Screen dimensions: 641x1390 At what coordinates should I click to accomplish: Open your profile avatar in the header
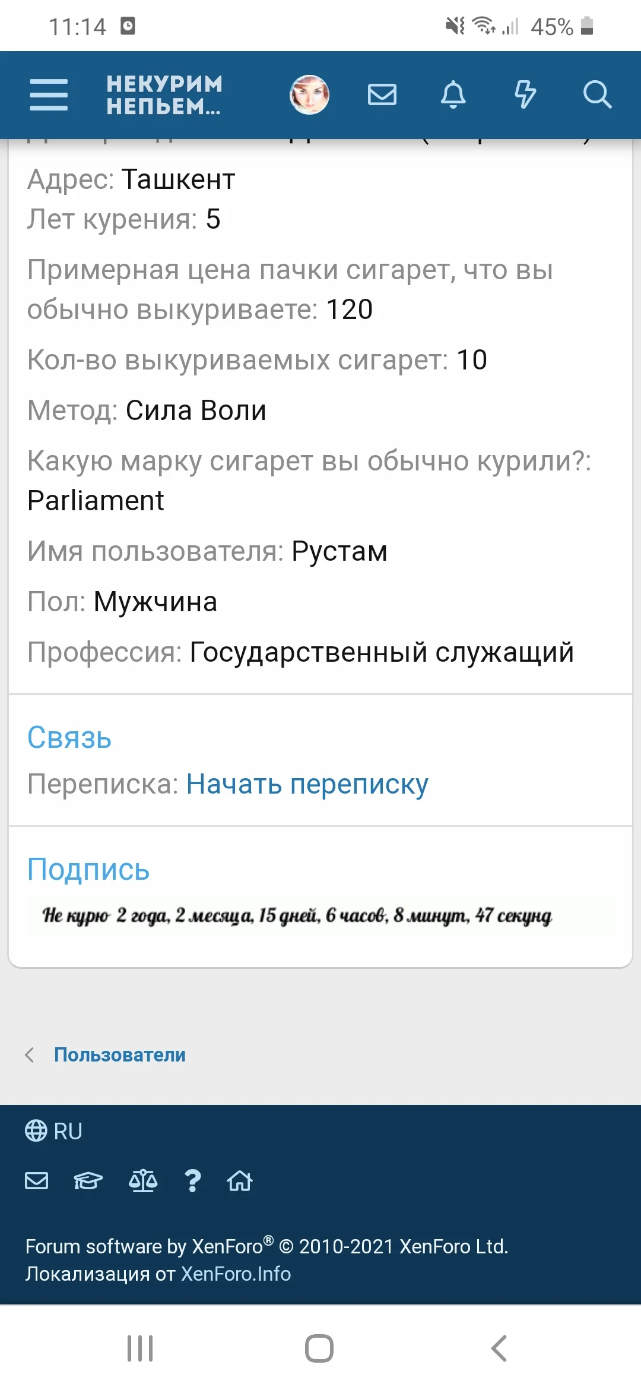309,94
